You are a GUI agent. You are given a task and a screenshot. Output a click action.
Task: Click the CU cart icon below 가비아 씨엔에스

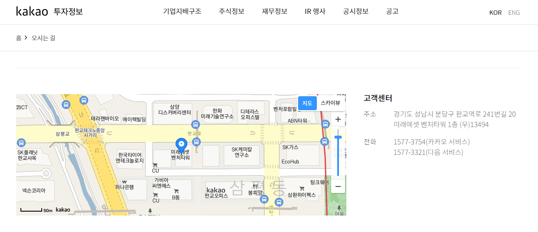(155, 195)
